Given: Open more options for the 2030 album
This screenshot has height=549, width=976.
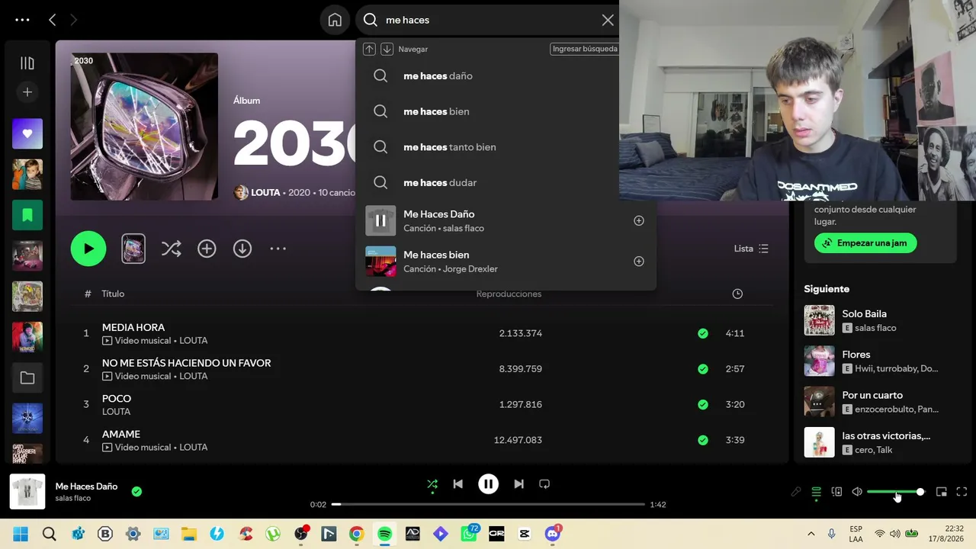Looking at the screenshot, I should click(278, 249).
